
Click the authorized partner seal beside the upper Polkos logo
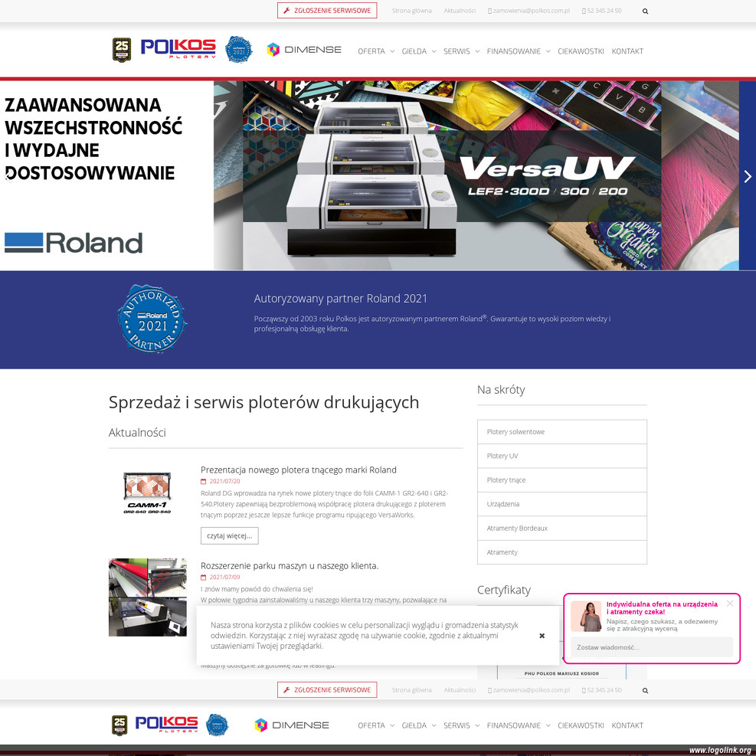tap(239, 49)
